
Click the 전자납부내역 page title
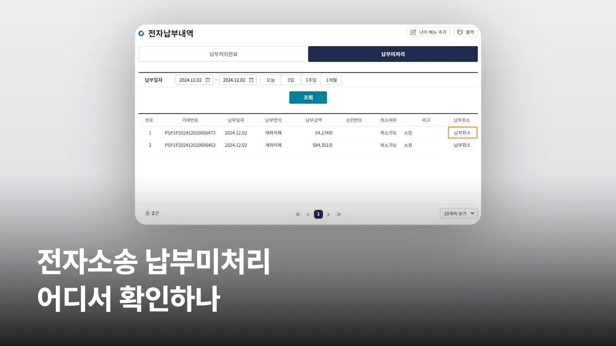coord(171,33)
